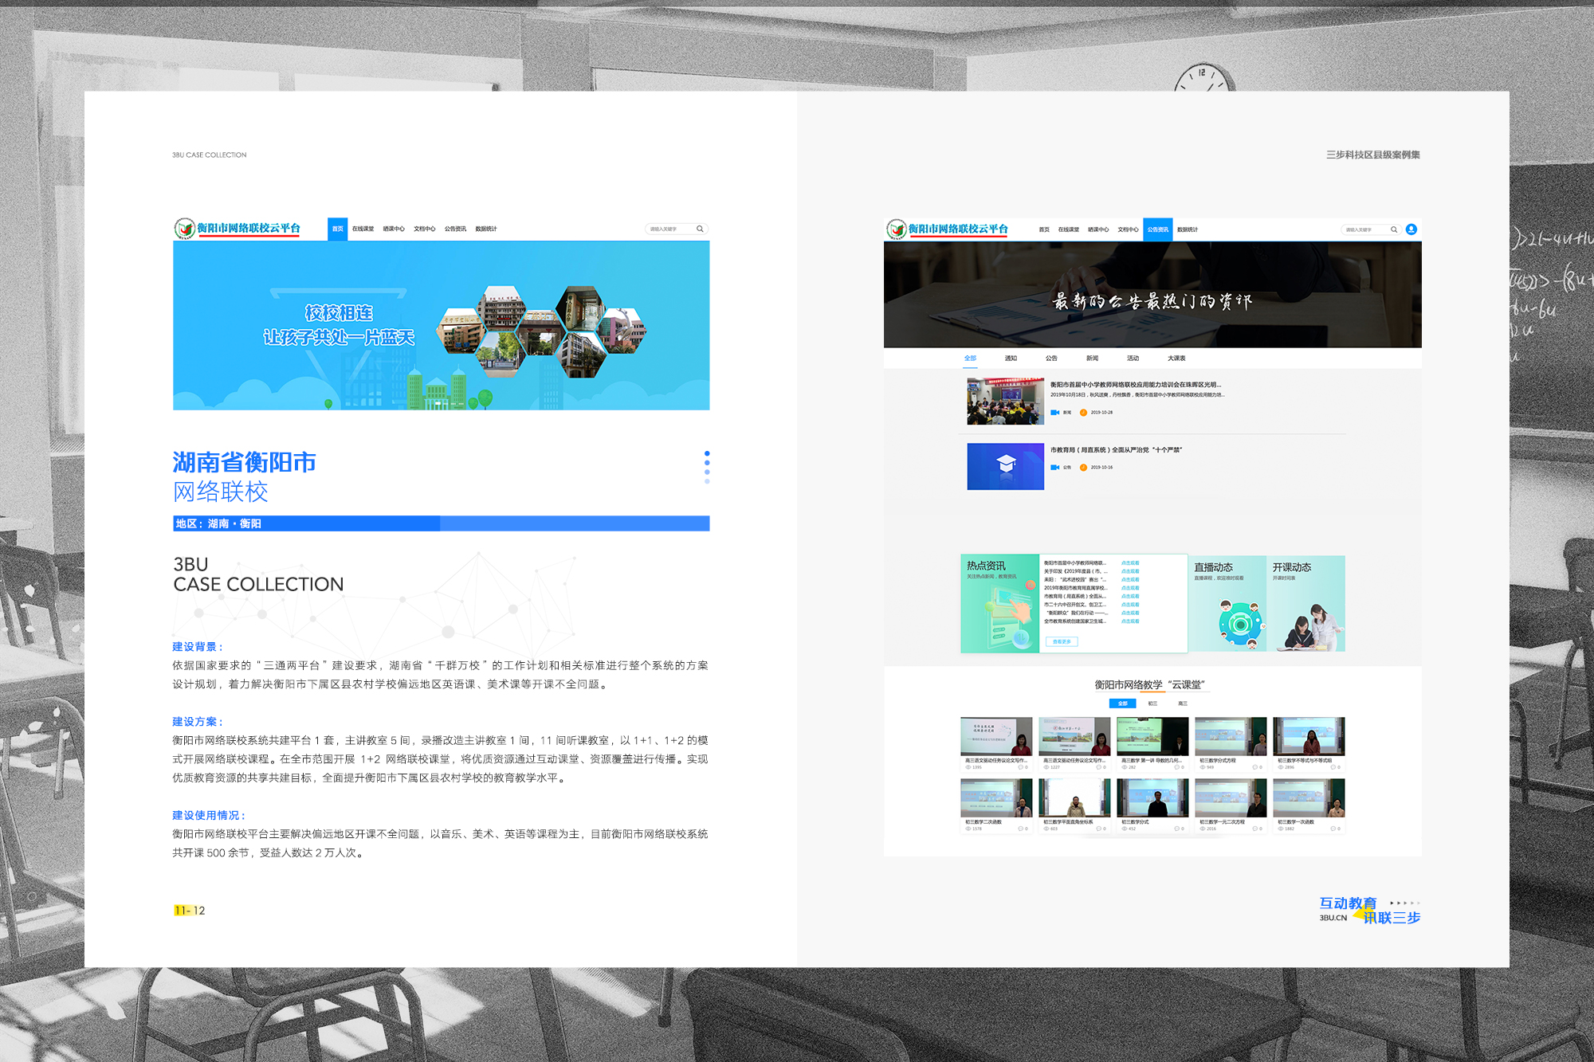Screen dimensions: 1594x1062
Task: Open the 直播动态 card
Action: click(1227, 604)
